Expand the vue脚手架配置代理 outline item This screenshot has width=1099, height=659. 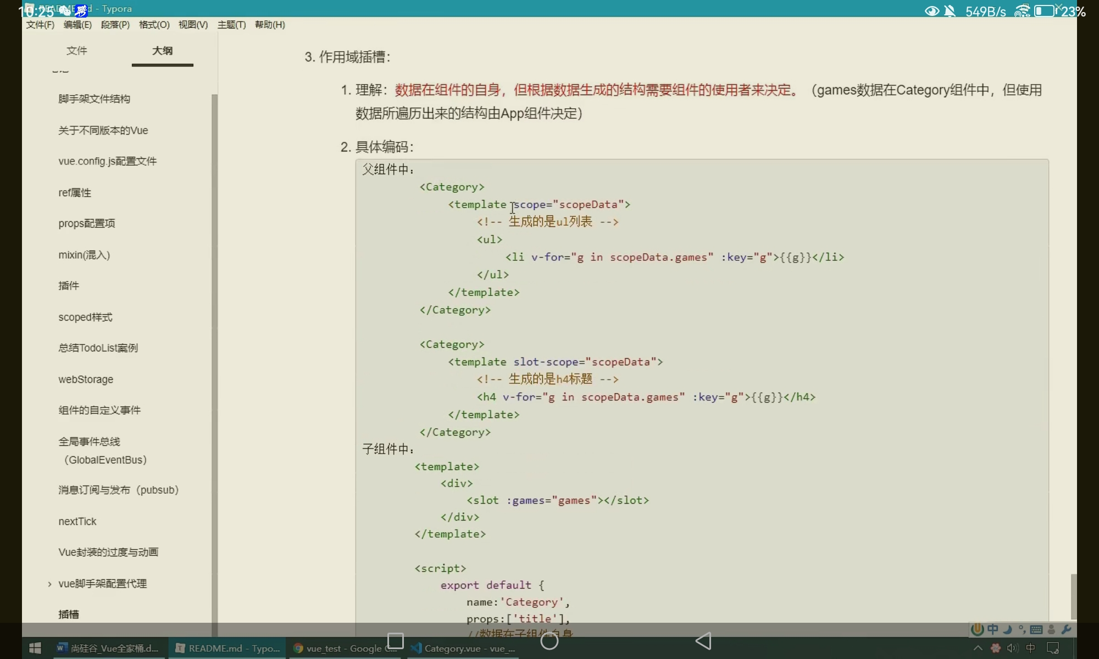50,584
